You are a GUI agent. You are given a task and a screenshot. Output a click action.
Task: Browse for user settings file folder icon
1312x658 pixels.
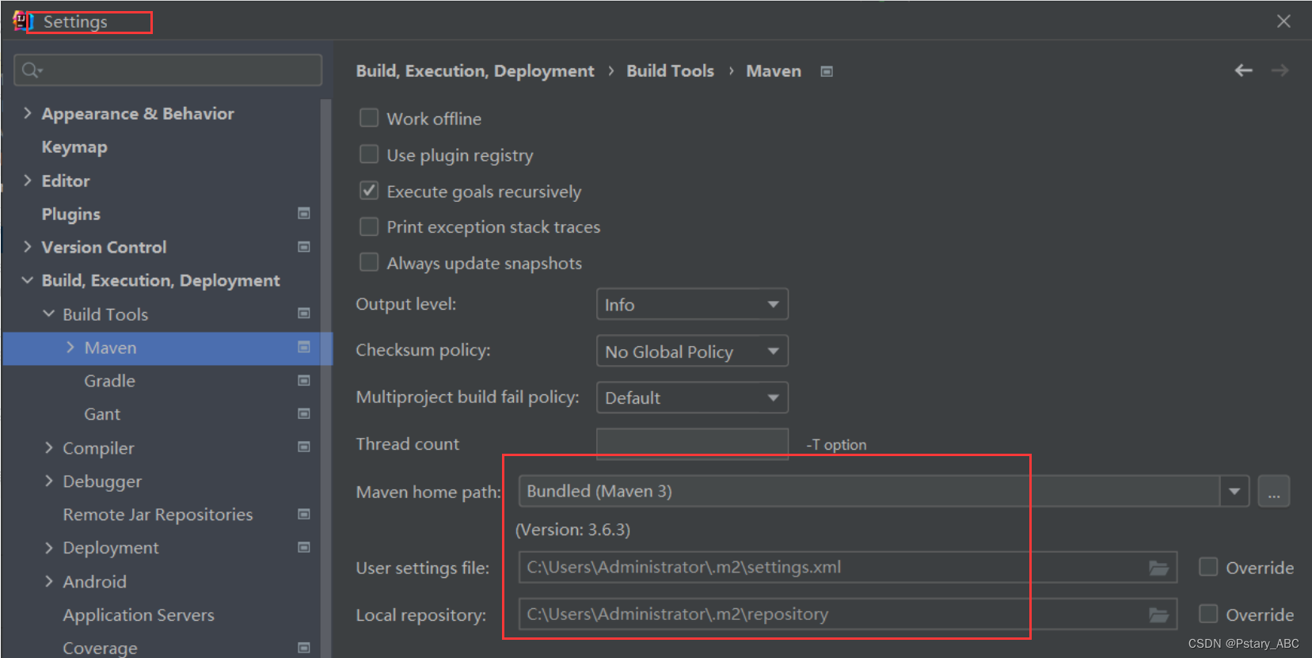tap(1158, 568)
